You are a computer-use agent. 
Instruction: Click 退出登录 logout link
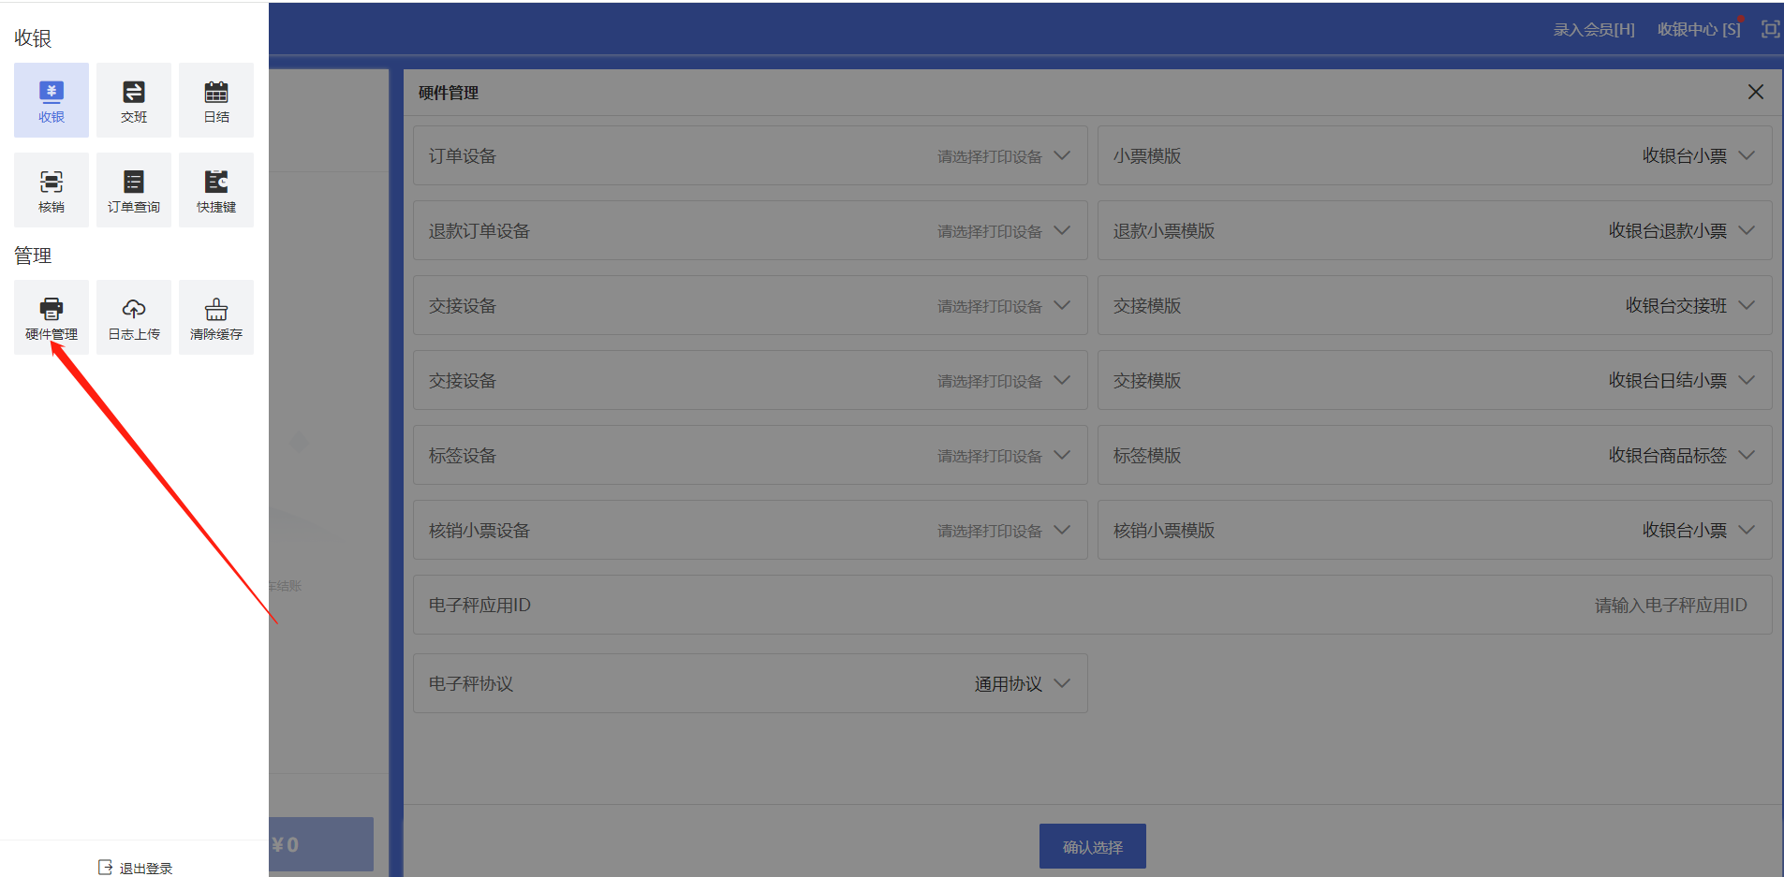tap(135, 868)
